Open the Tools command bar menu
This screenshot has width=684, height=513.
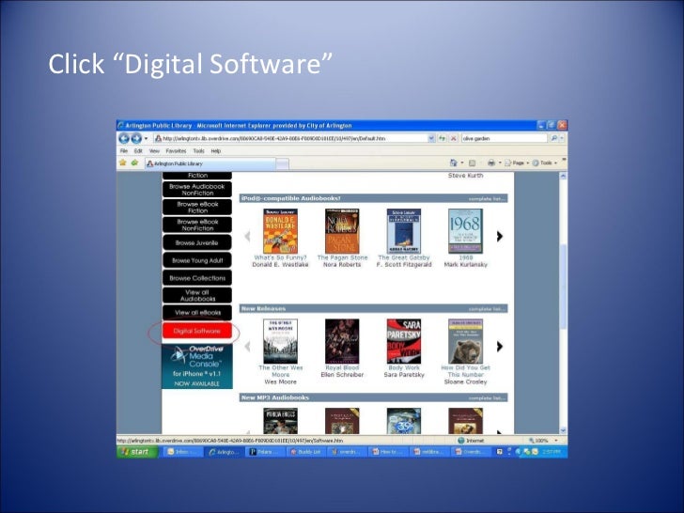pyautogui.click(x=544, y=163)
